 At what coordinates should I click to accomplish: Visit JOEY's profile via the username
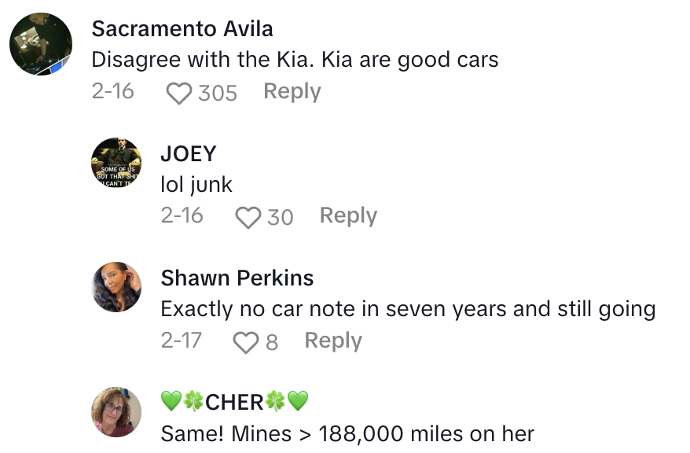tap(188, 153)
